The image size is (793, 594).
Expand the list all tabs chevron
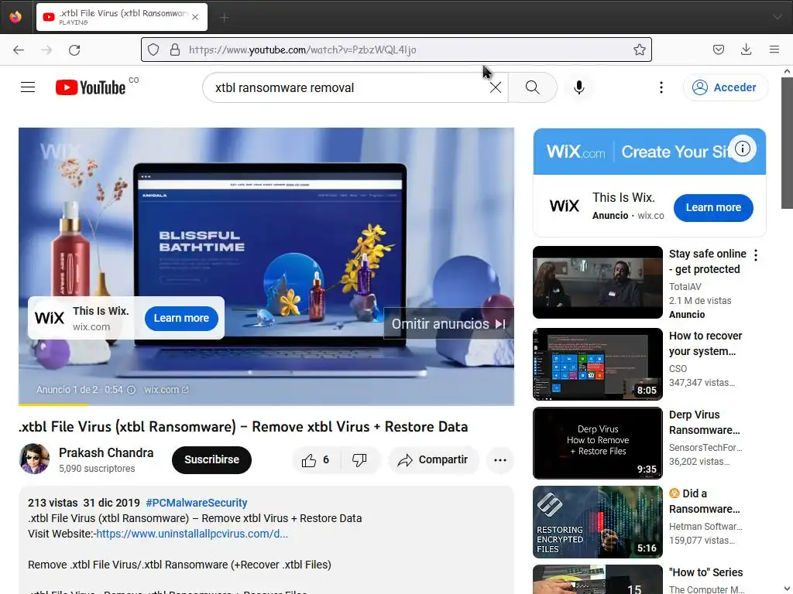point(777,17)
